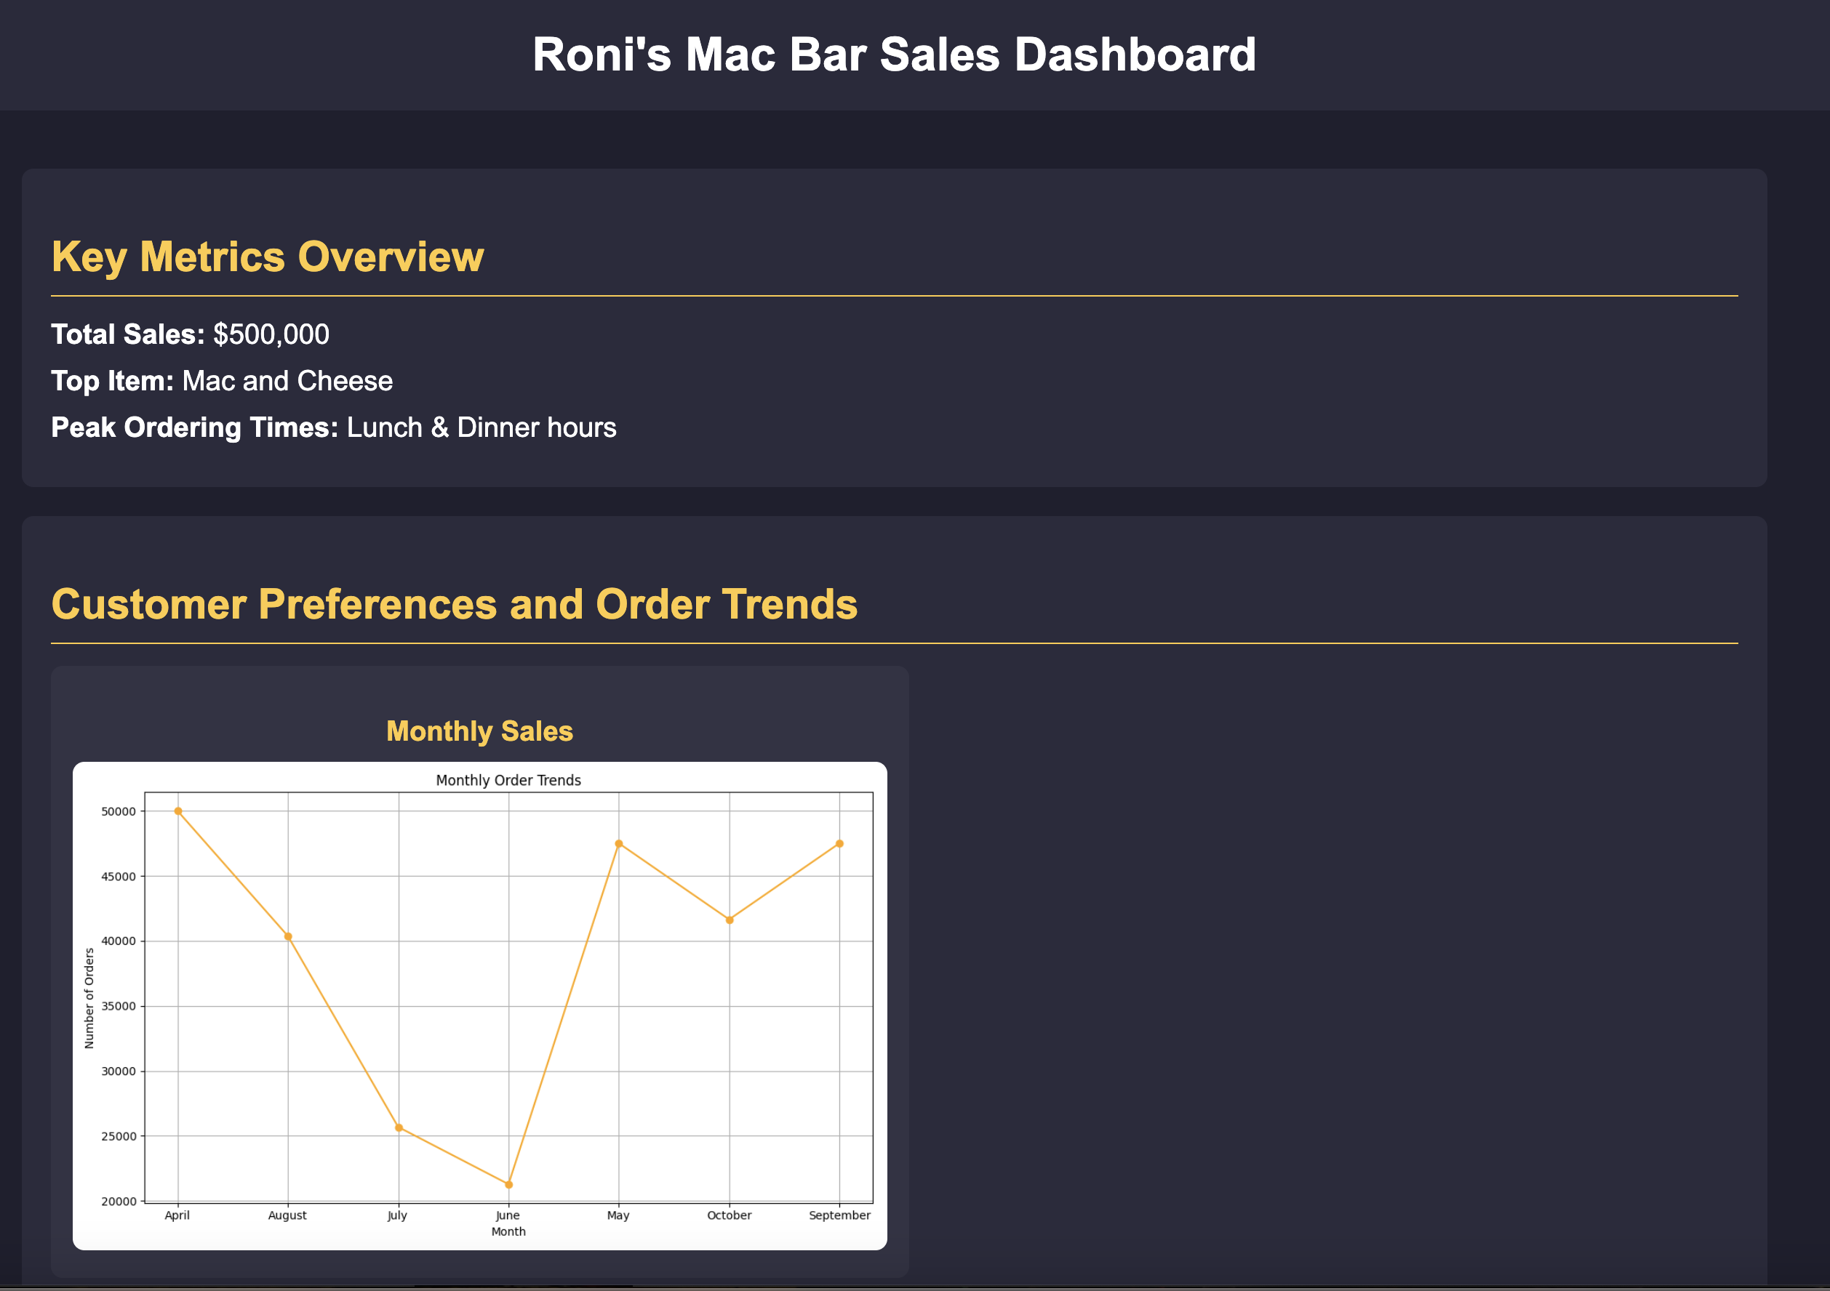Click the May data point marker

[x=618, y=844]
